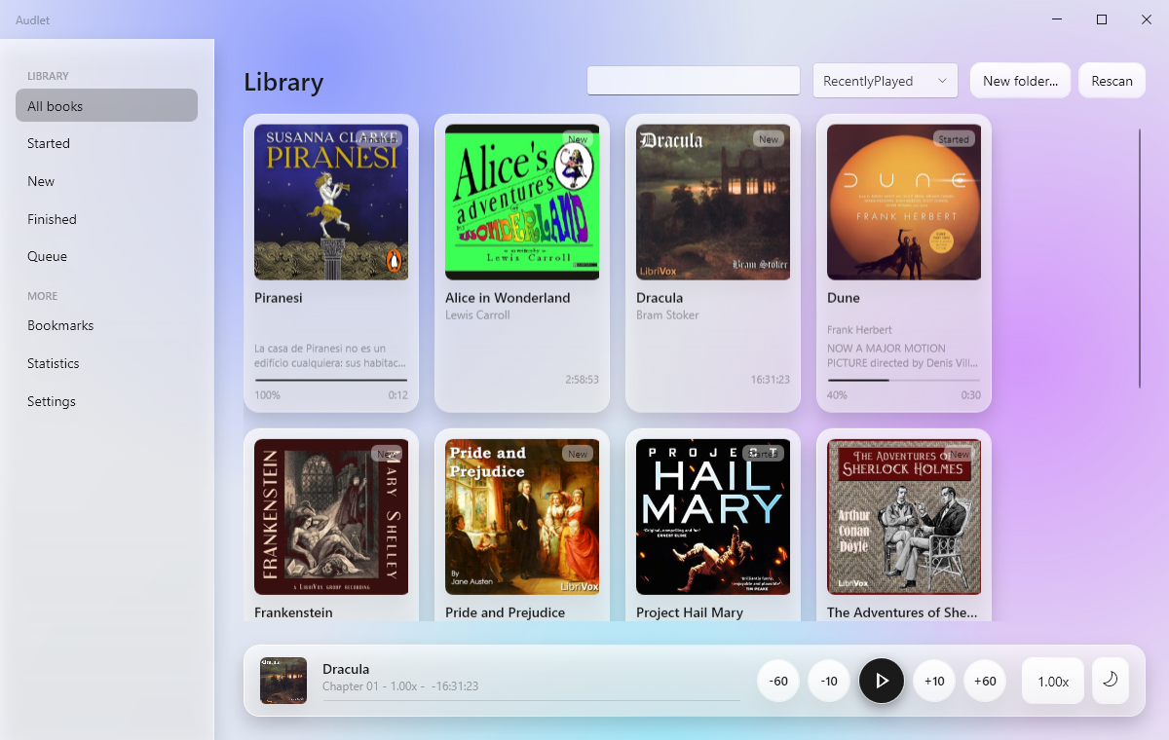The height and width of the screenshot is (740, 1169).
Task: Show Finished books
Action: 106,219
